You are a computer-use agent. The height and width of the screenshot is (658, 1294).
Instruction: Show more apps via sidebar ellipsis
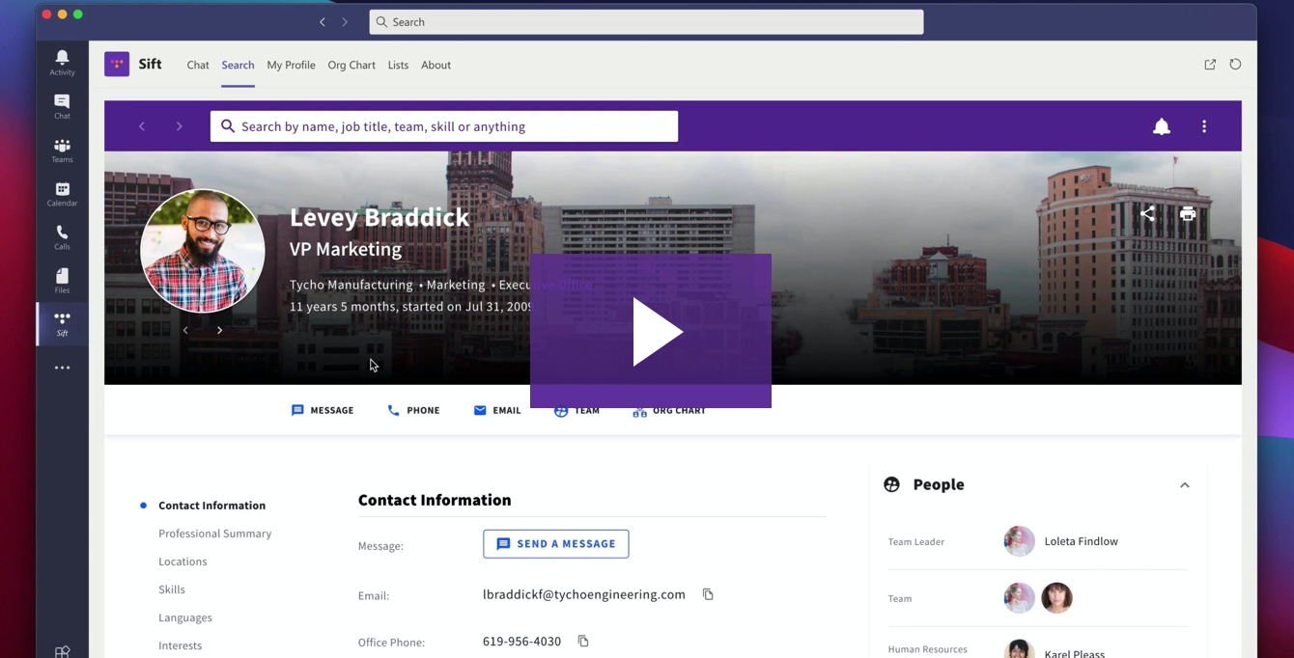pos(62,368)
